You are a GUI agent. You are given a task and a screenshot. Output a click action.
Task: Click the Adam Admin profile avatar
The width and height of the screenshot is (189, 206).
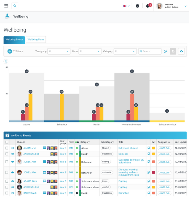tap(159, 6)
